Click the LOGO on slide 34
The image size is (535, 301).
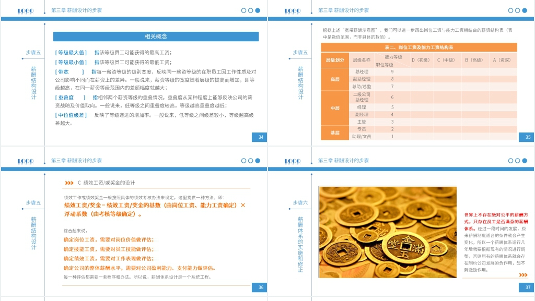click(25, 10)
